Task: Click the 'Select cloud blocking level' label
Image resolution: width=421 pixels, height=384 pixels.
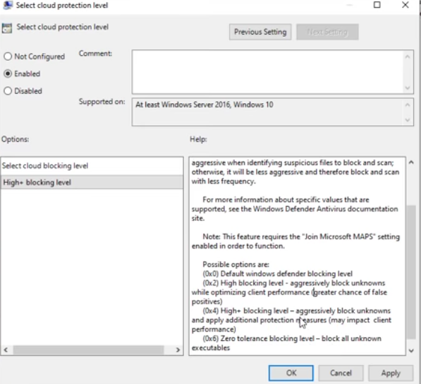Action: click(45, 166)
